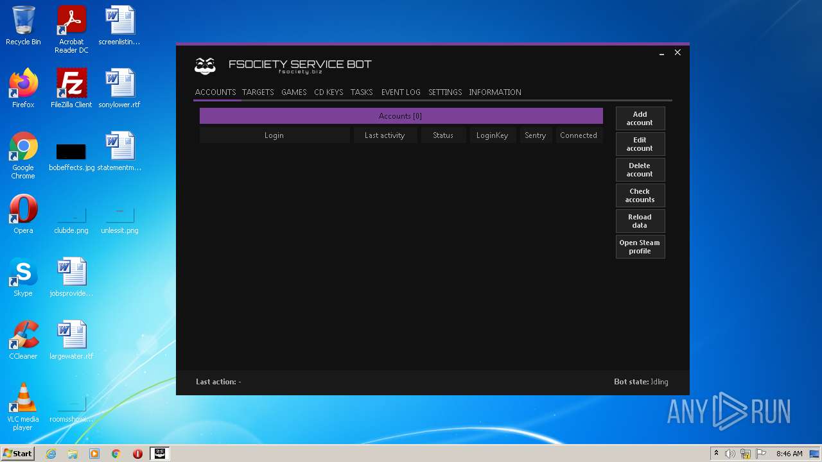The image size is (822, 462).
Task: Sort by Status column header
Action: (443, 135)
